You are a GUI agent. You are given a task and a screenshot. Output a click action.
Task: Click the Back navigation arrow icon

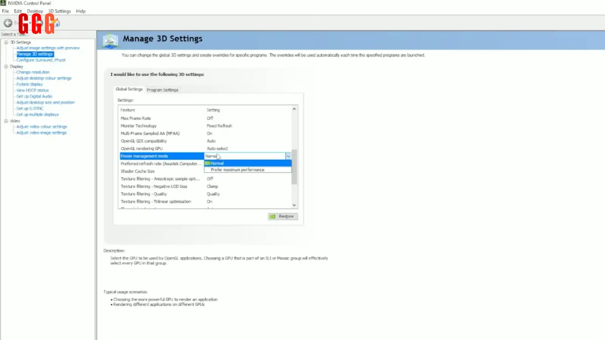tap(8, 23)
